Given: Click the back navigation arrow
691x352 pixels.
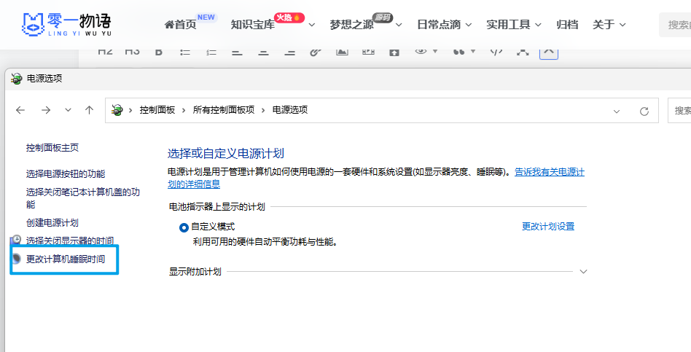Looking at the screenshot, I should tap(20, 110).
